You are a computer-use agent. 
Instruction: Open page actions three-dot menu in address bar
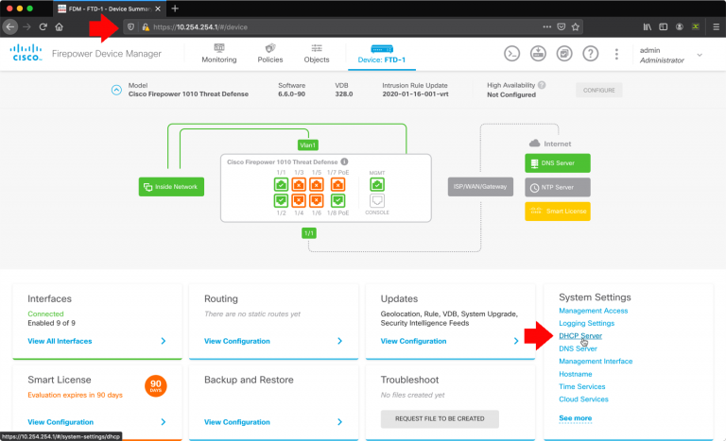(x=546, y=26)
